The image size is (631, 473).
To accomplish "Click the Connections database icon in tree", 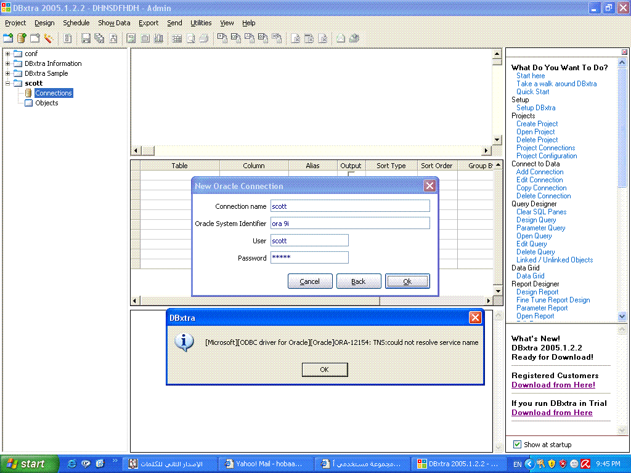I will pyautogui.click(x=28, y=93).
